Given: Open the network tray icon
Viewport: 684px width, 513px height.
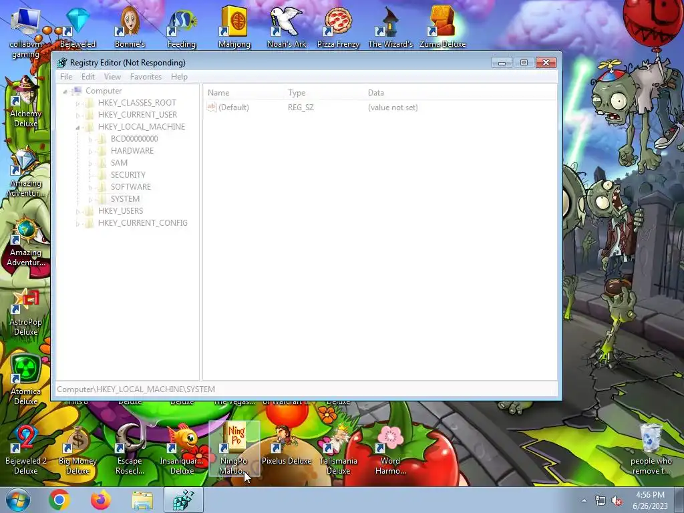Looking at the screenshot, I should tap(601, 501).
